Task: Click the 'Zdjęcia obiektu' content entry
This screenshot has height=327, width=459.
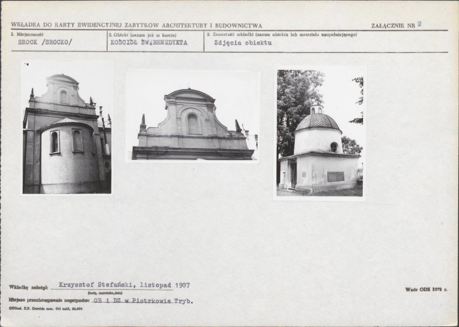Action: click(x=243, y=43)
